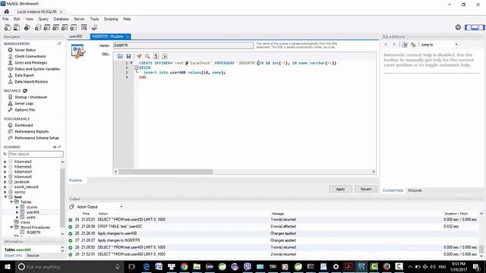Open Performance Schema Setup
The width and height of the screenshot is (486, 273).
(36, 138)
